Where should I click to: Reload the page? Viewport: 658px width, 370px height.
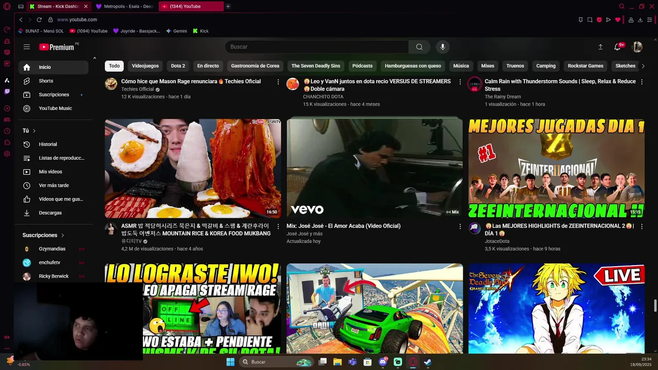(39, 20)
